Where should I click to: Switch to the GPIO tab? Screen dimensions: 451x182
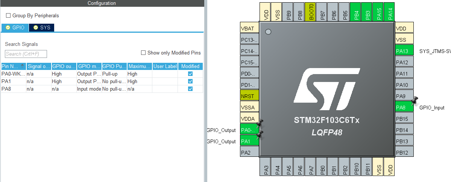click(15, 27)
